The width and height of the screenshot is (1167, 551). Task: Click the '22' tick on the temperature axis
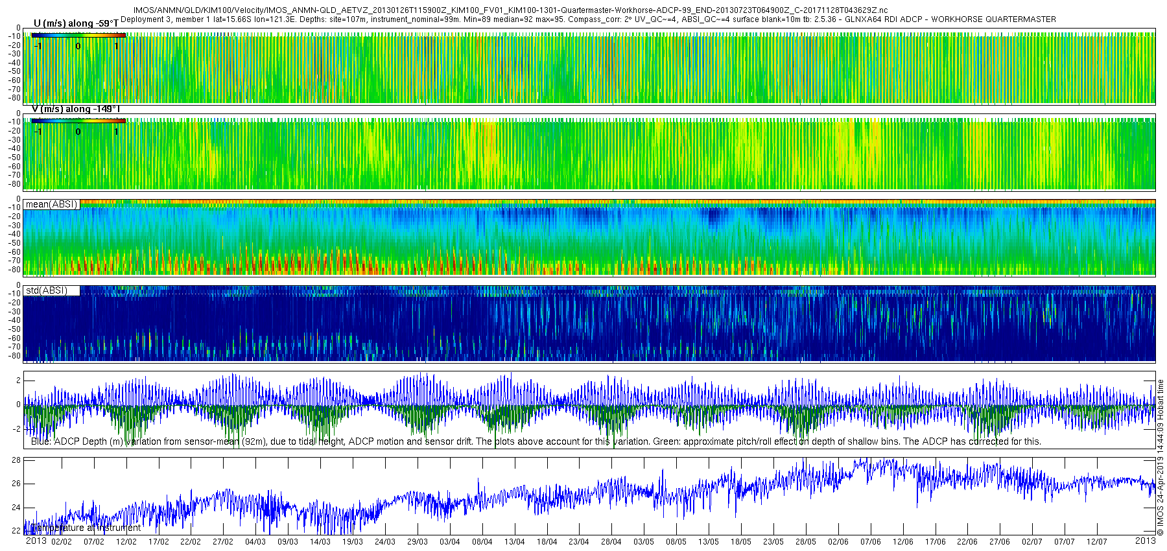pyautogui.click(x=16, y=531)
